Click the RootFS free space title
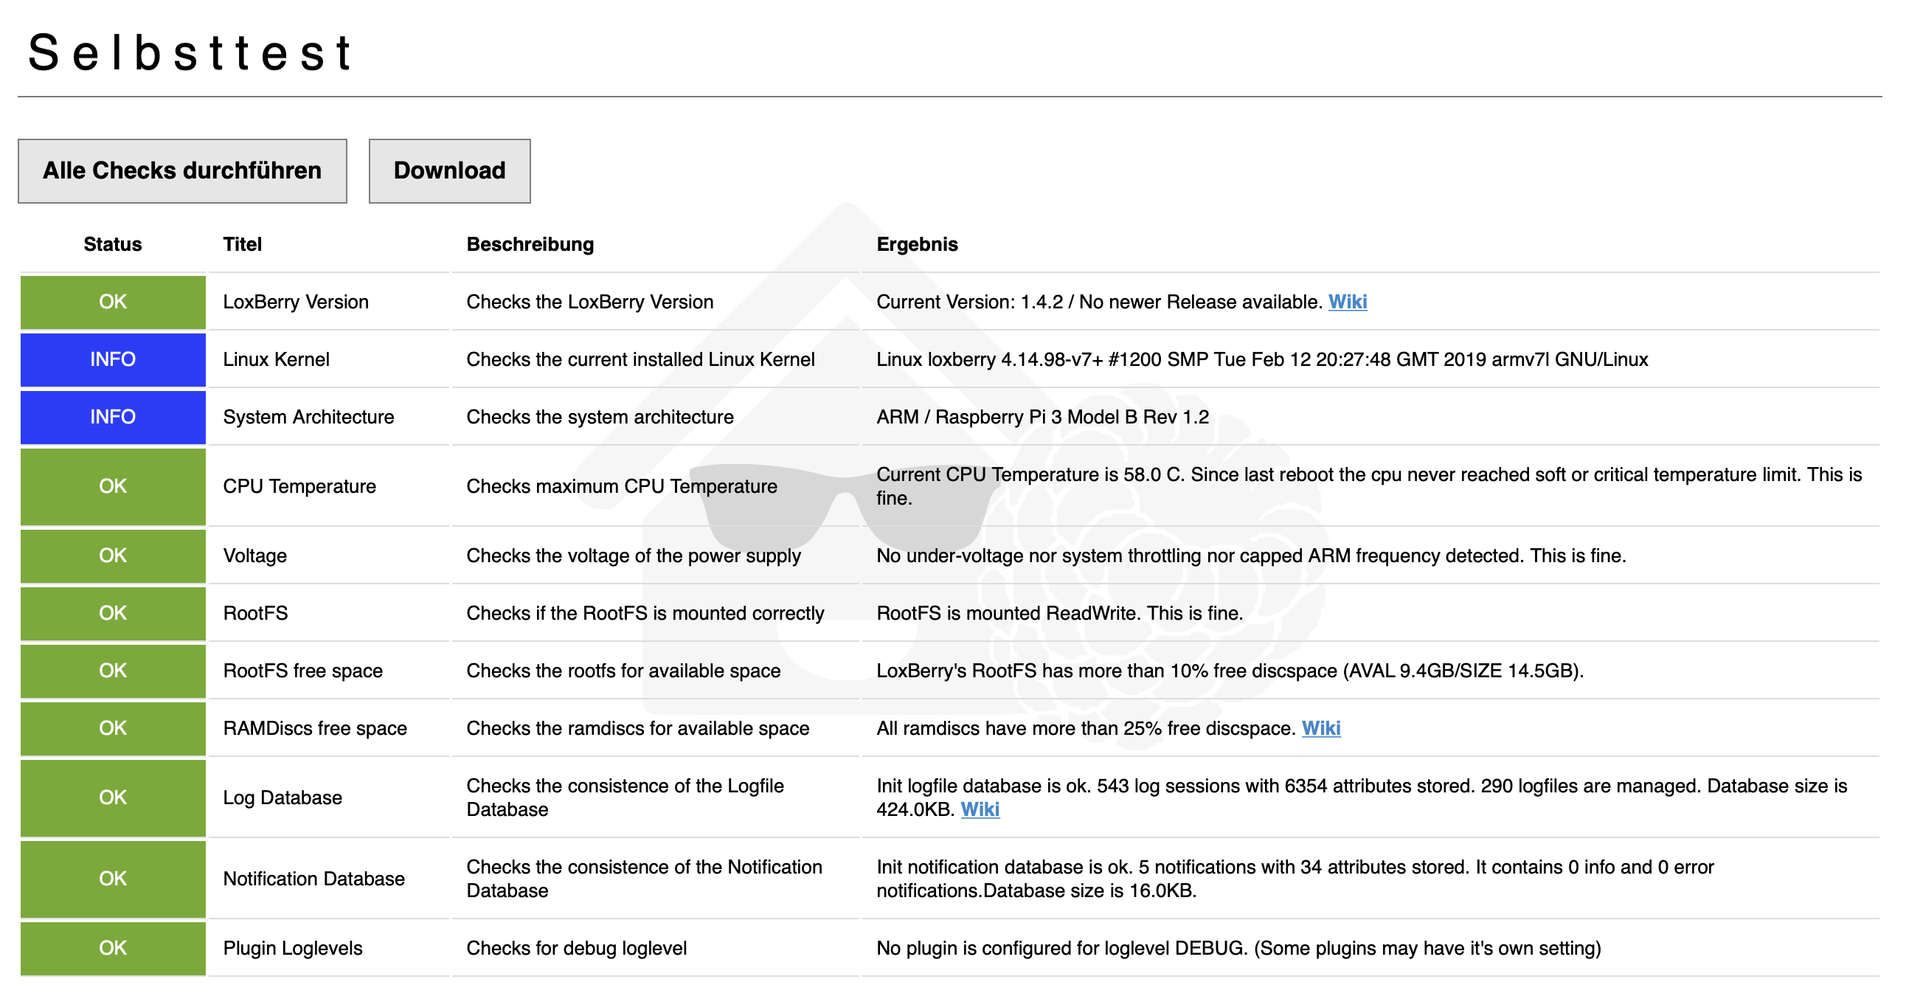The image size is (1906, 996). coord(302,671)
